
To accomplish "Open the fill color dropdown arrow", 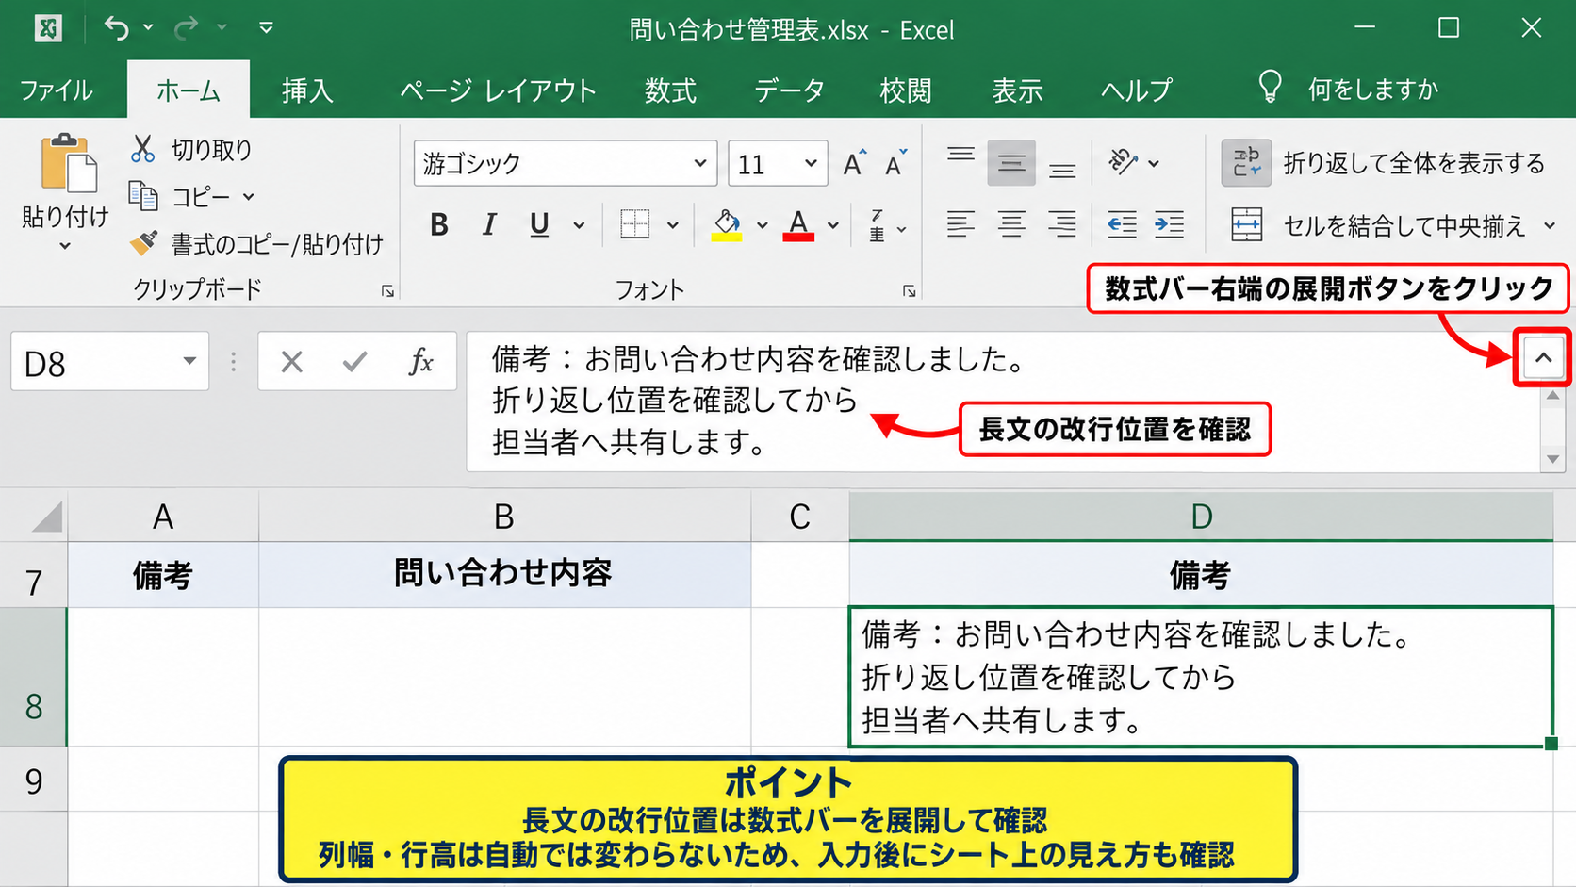I will click(762, 225).
